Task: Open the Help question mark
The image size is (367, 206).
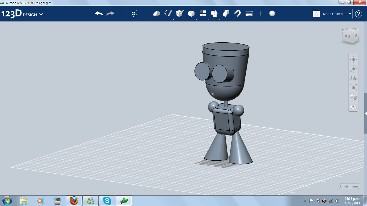Action: (x=359, y=14)
